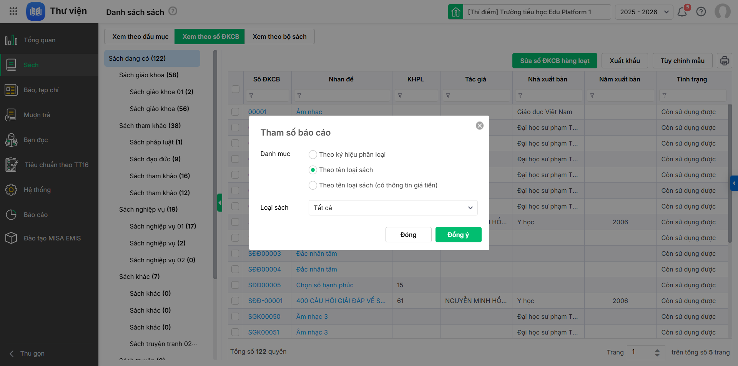Viewport: 738px width, 366px height.
Task: Confirm with the Đồng ý button
Action: (458, 235)
